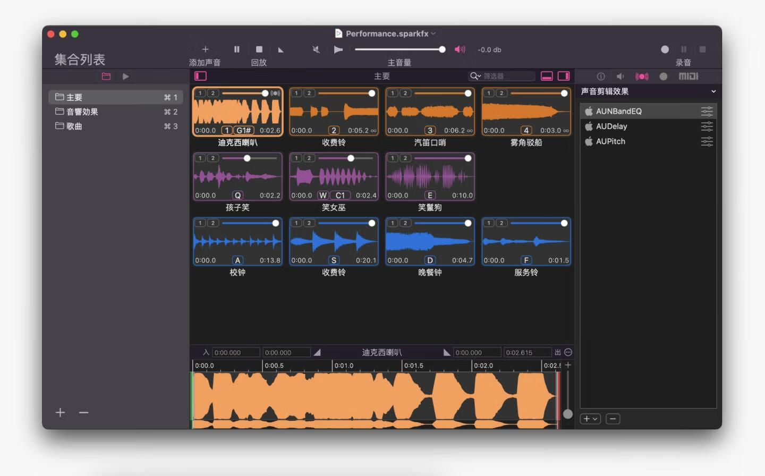Screen dimensions: 765x476
Task: Open the MIDI settings panel icon
Action: (x=688, y=76)
